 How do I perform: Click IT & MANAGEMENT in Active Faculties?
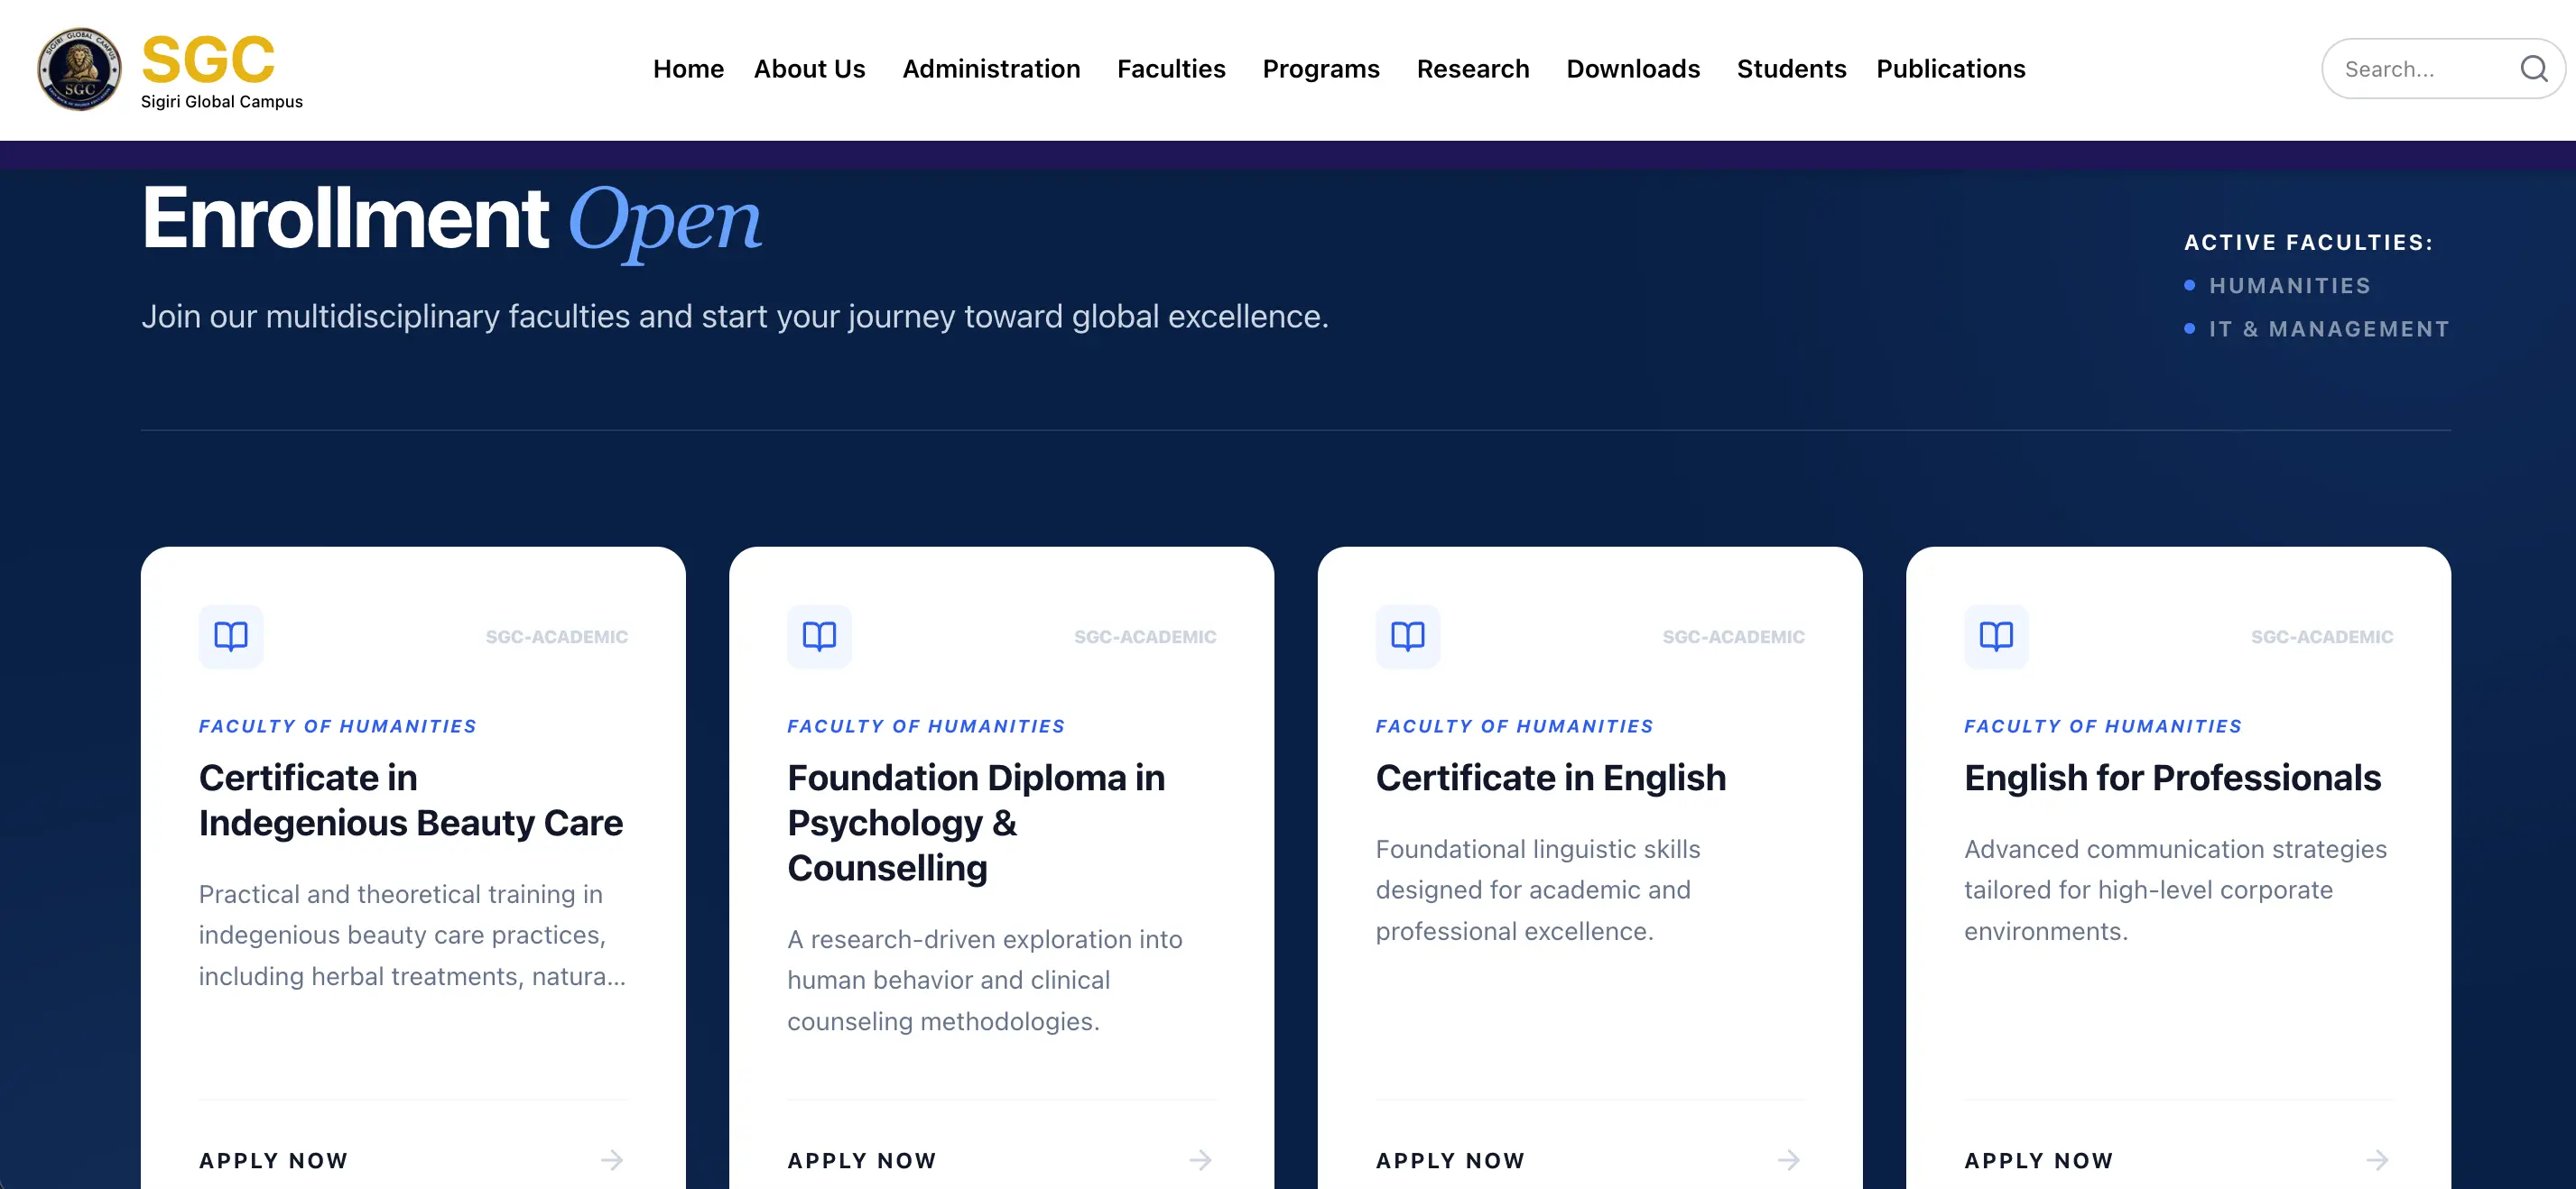[x=2329, y=328]
